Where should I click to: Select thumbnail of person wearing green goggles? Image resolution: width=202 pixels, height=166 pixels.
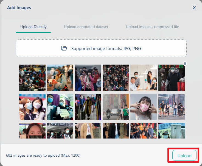pos(172,78)
